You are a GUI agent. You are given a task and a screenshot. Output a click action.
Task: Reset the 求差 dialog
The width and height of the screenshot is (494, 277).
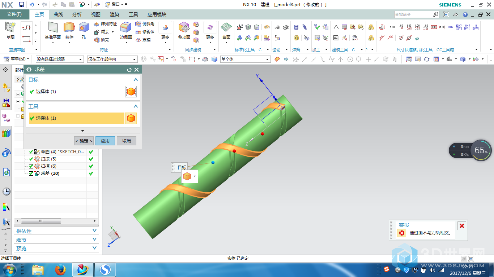tap(129, 70)
